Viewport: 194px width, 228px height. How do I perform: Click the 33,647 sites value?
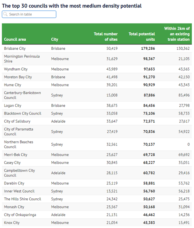tap(112, 121)
